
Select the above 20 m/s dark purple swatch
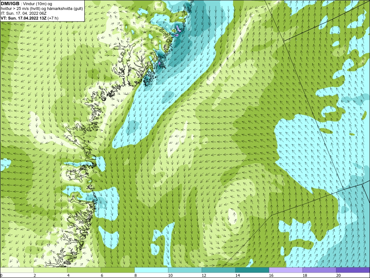pyautogui.click(x=353, y=270)
